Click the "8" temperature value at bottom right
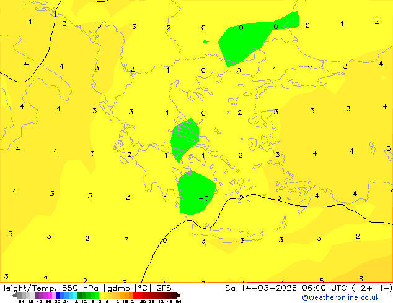The width and height of the screenshot is (393, 303). pyautogui.click(x=361, y=279)
